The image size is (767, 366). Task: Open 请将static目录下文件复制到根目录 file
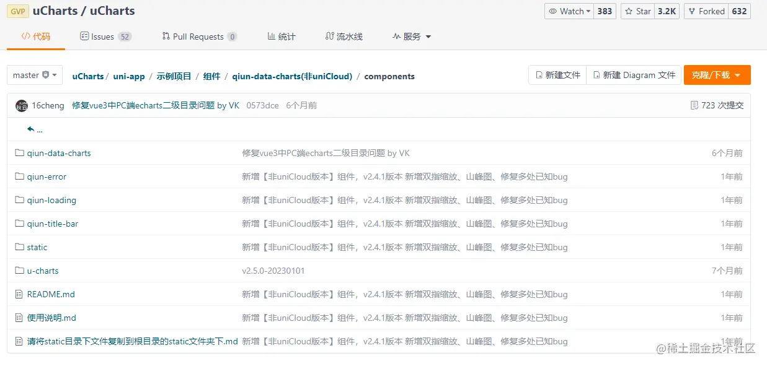tap(133, 341)
